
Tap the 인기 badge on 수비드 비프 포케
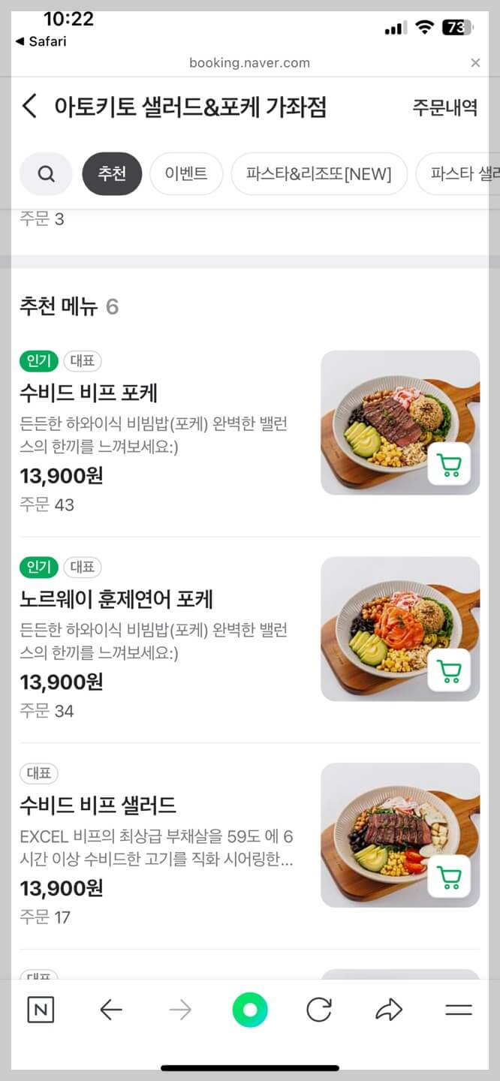(x=38, y=361)
